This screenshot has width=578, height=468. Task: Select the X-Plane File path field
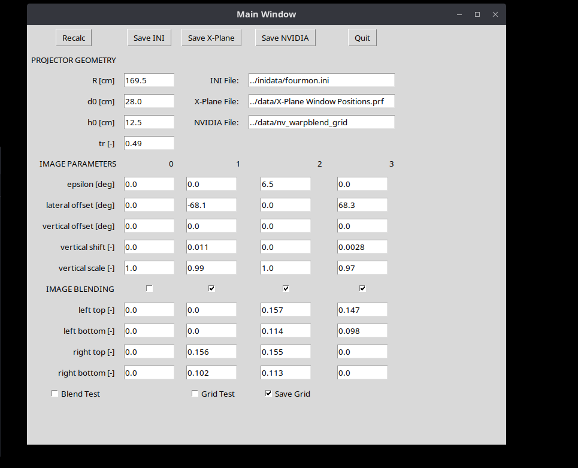321,101
